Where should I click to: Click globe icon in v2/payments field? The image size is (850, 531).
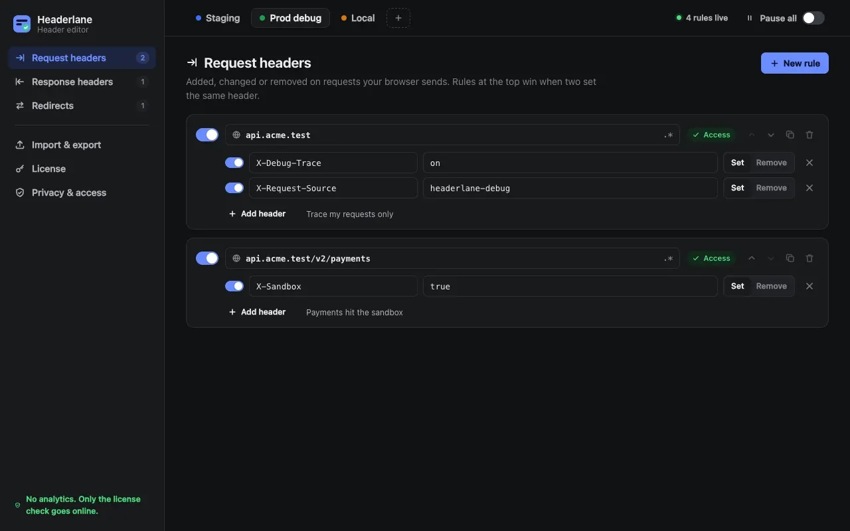click(236, 258)
